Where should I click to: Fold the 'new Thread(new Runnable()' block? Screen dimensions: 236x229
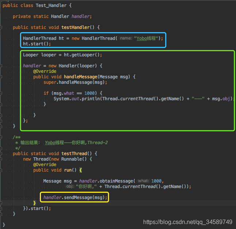(x=1, y=159)
